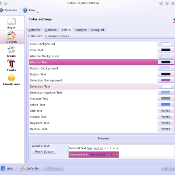Open the Selection Background color swatch
Viewport: 175px width, 175px height.
point(166,80)
